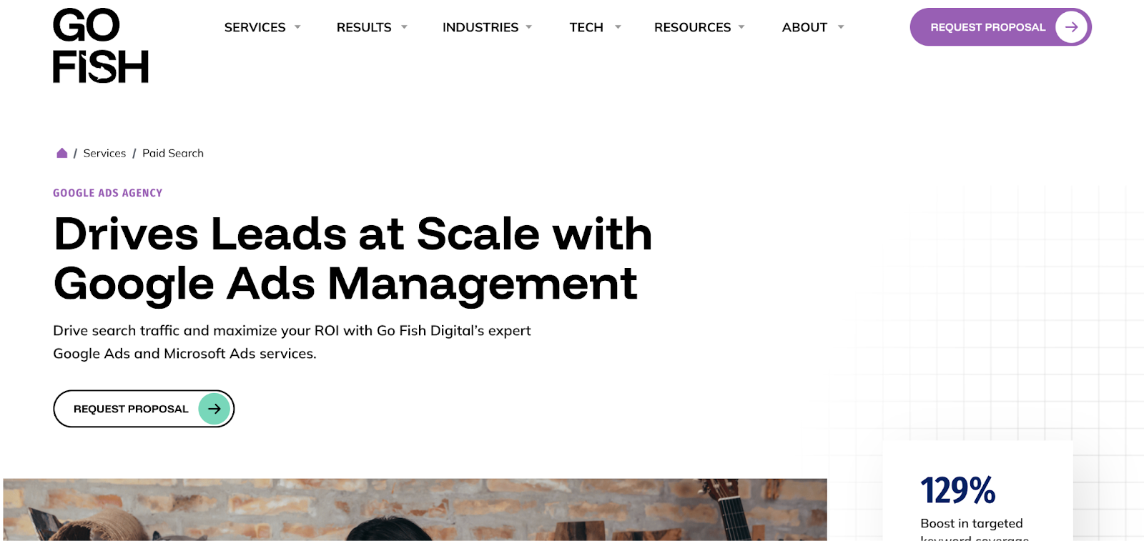Viewport: 1144px width, 541px height.
Task: Select Services in the top navigation menu
Action: [x=254, y=27]
